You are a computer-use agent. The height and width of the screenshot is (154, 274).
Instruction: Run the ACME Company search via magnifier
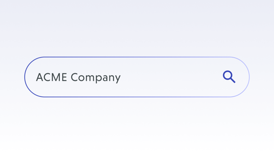[x=229, y=77]
